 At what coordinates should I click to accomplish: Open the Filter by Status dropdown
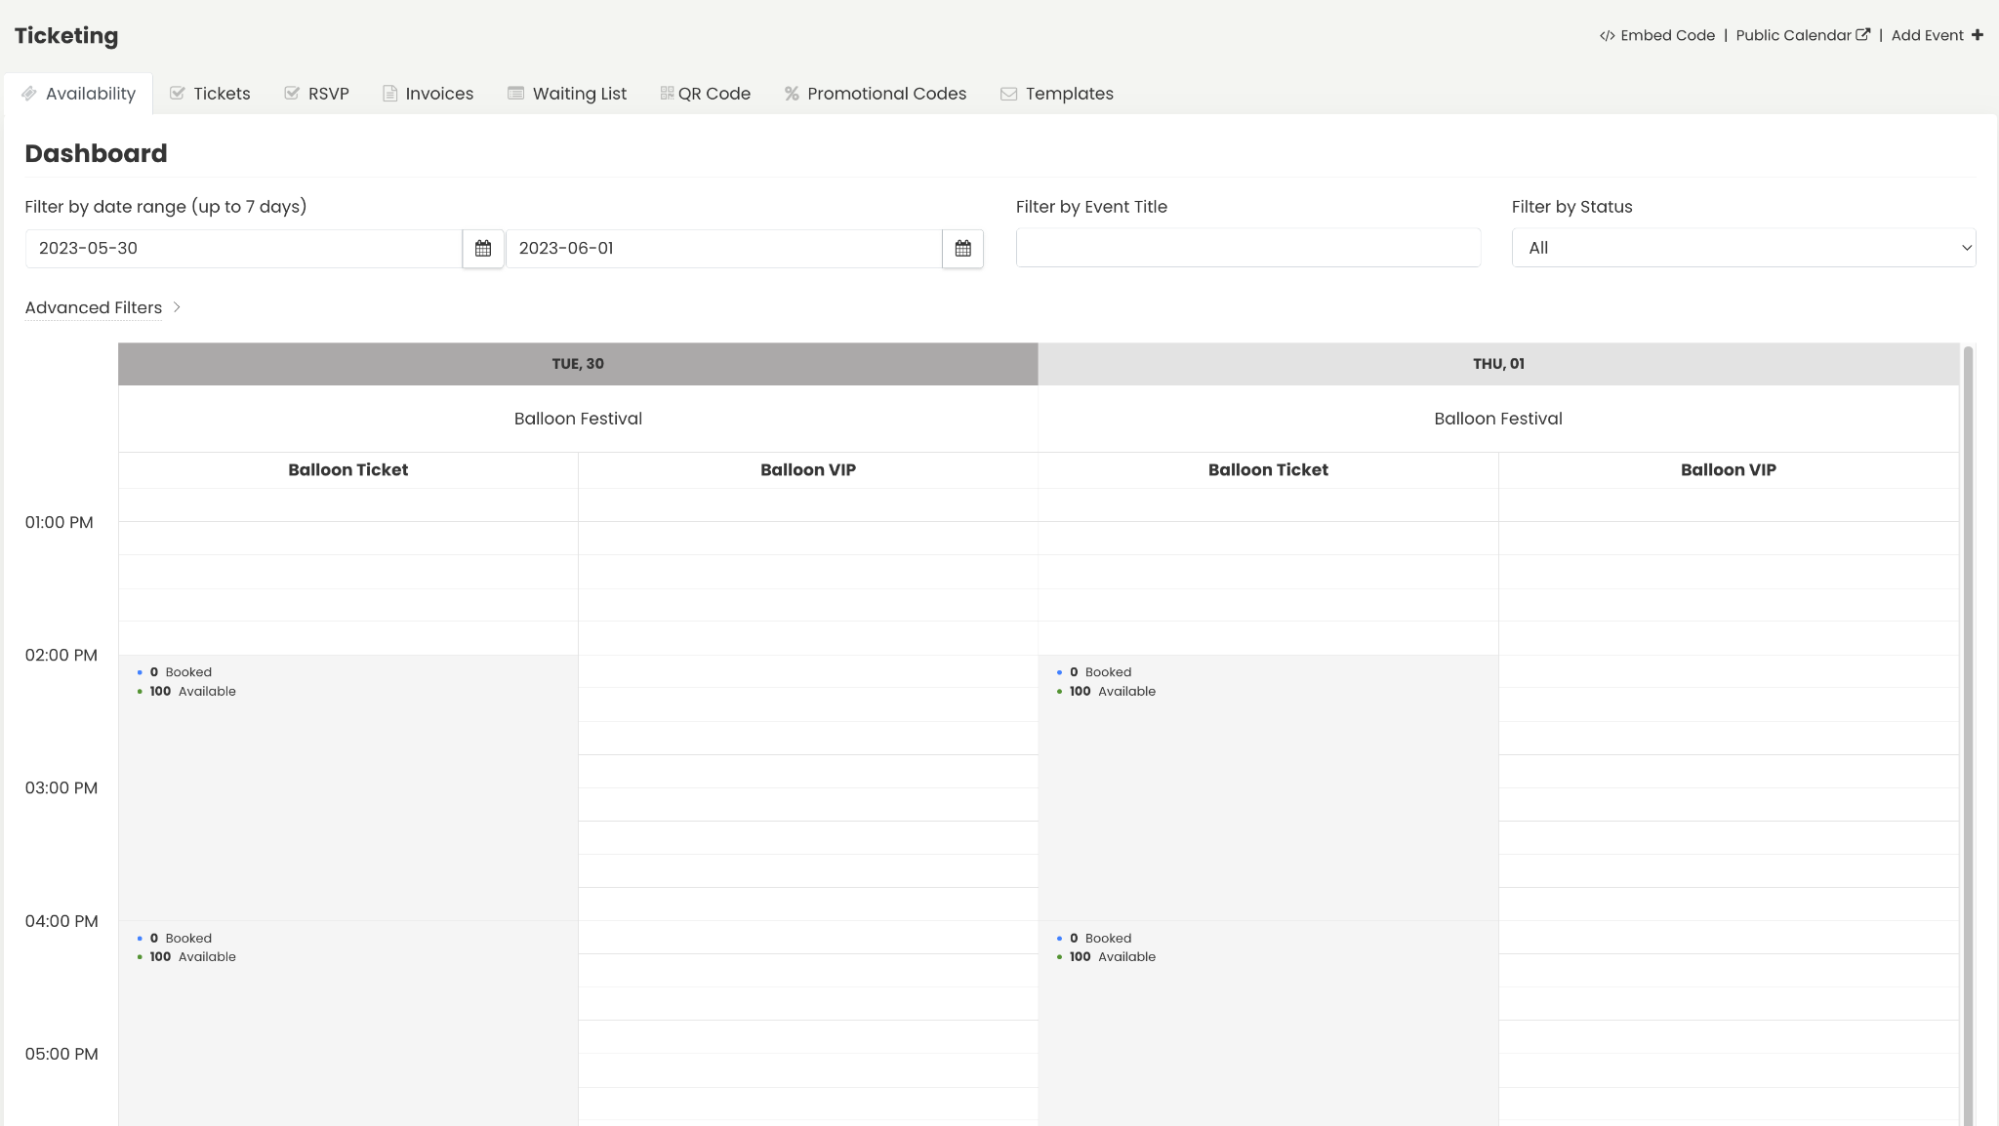click(x=1743, y=248)
